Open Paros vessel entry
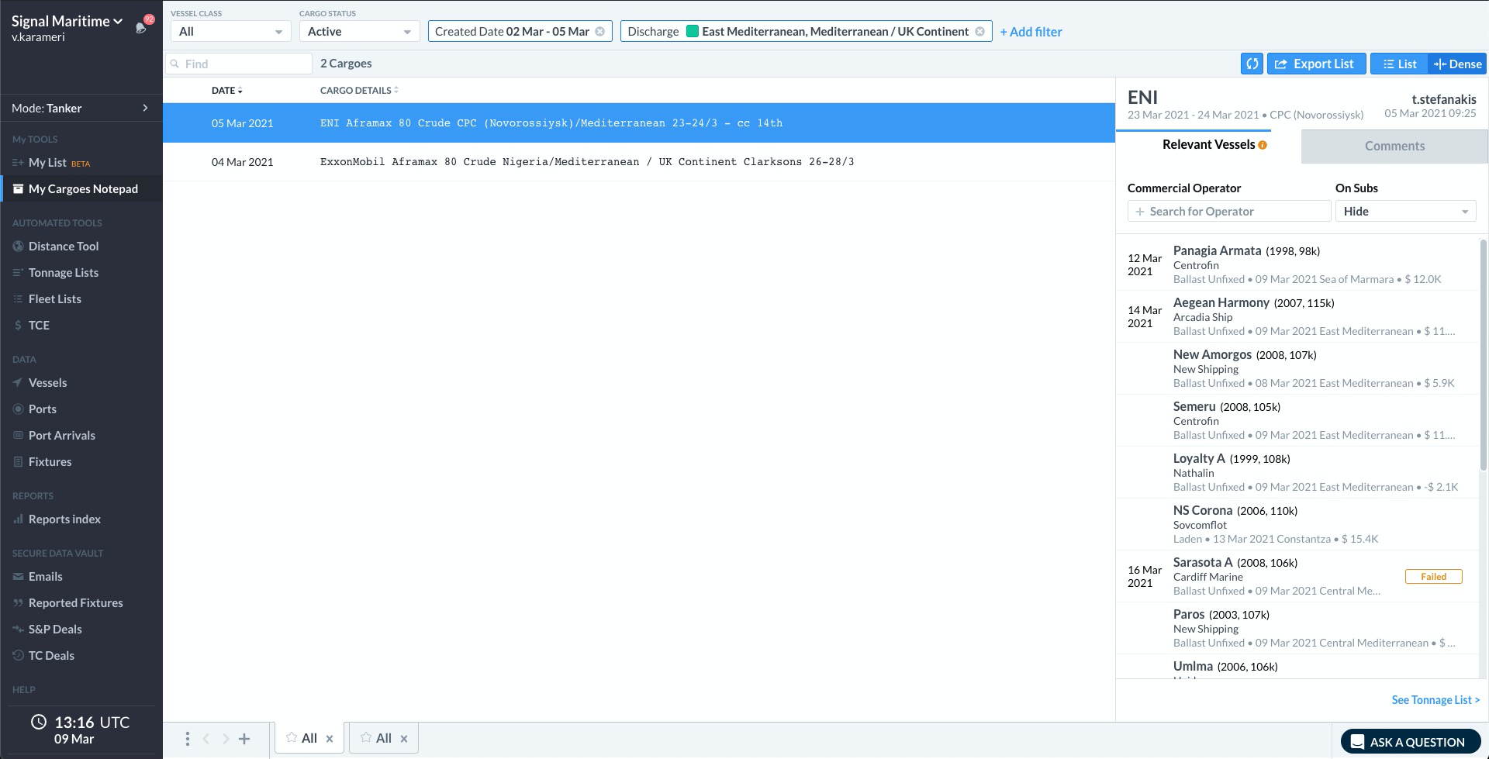The image size is (1489, 759). pyautogui.click(x=1297, y=628)
